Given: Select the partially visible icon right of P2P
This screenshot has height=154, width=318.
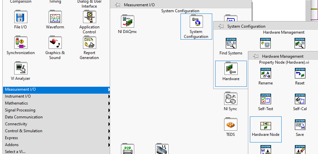Looking at the screenshot, I should tap(162, 149).
